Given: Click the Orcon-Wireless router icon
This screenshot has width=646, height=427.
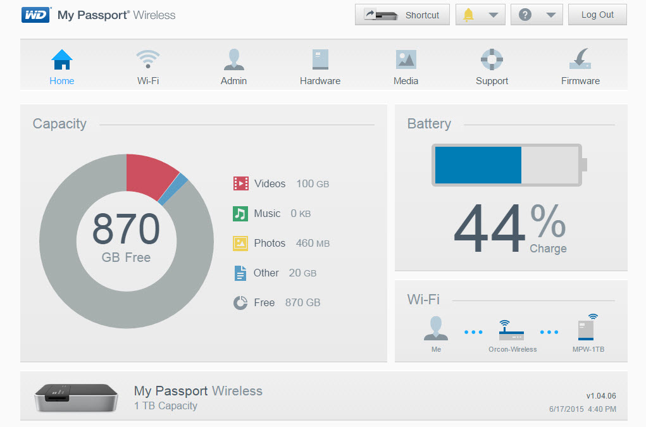Looking at the screenshot, I should [x=511, y=330].
